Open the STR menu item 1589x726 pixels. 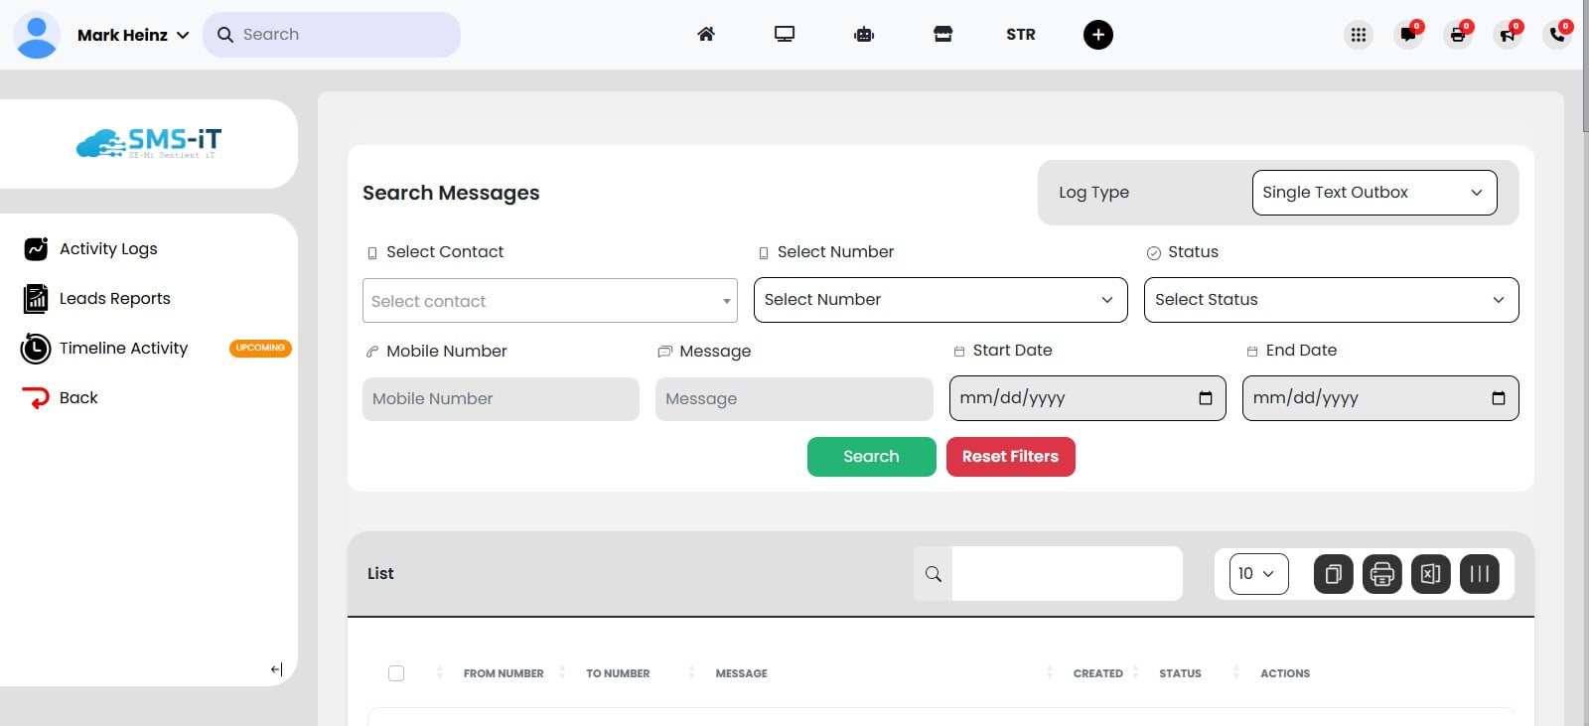[1021, 34]
